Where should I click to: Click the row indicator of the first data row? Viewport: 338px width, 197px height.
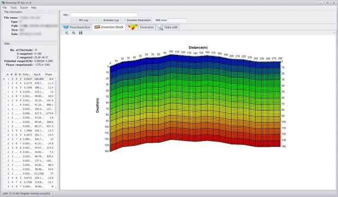pos(4,79)
